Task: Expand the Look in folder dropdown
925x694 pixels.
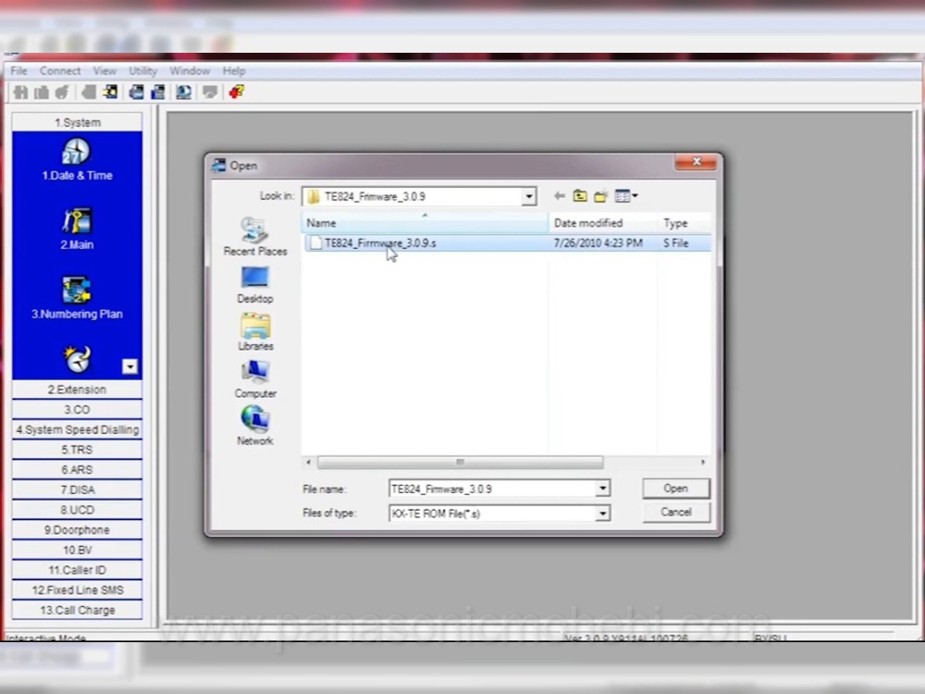Action: click(x=528, y=196)
